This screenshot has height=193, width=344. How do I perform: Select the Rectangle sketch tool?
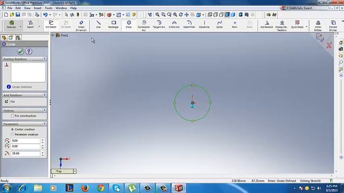pyautogui.click(x=113, y=25)
